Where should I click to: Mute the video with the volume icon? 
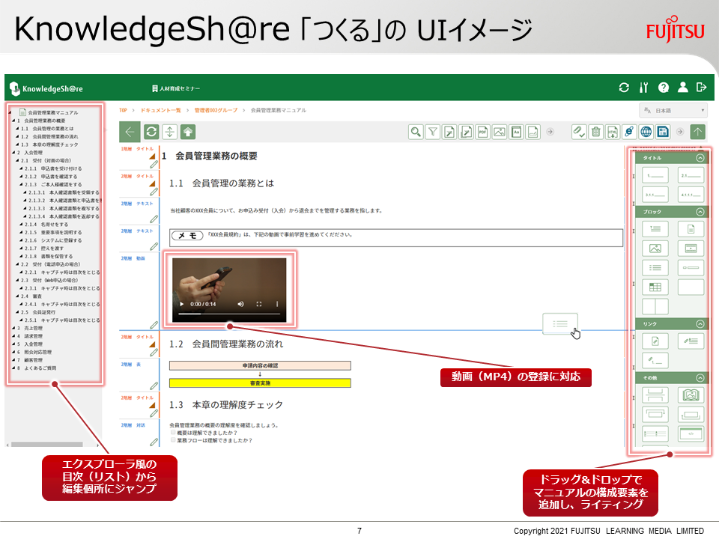(x=240, y=304)
